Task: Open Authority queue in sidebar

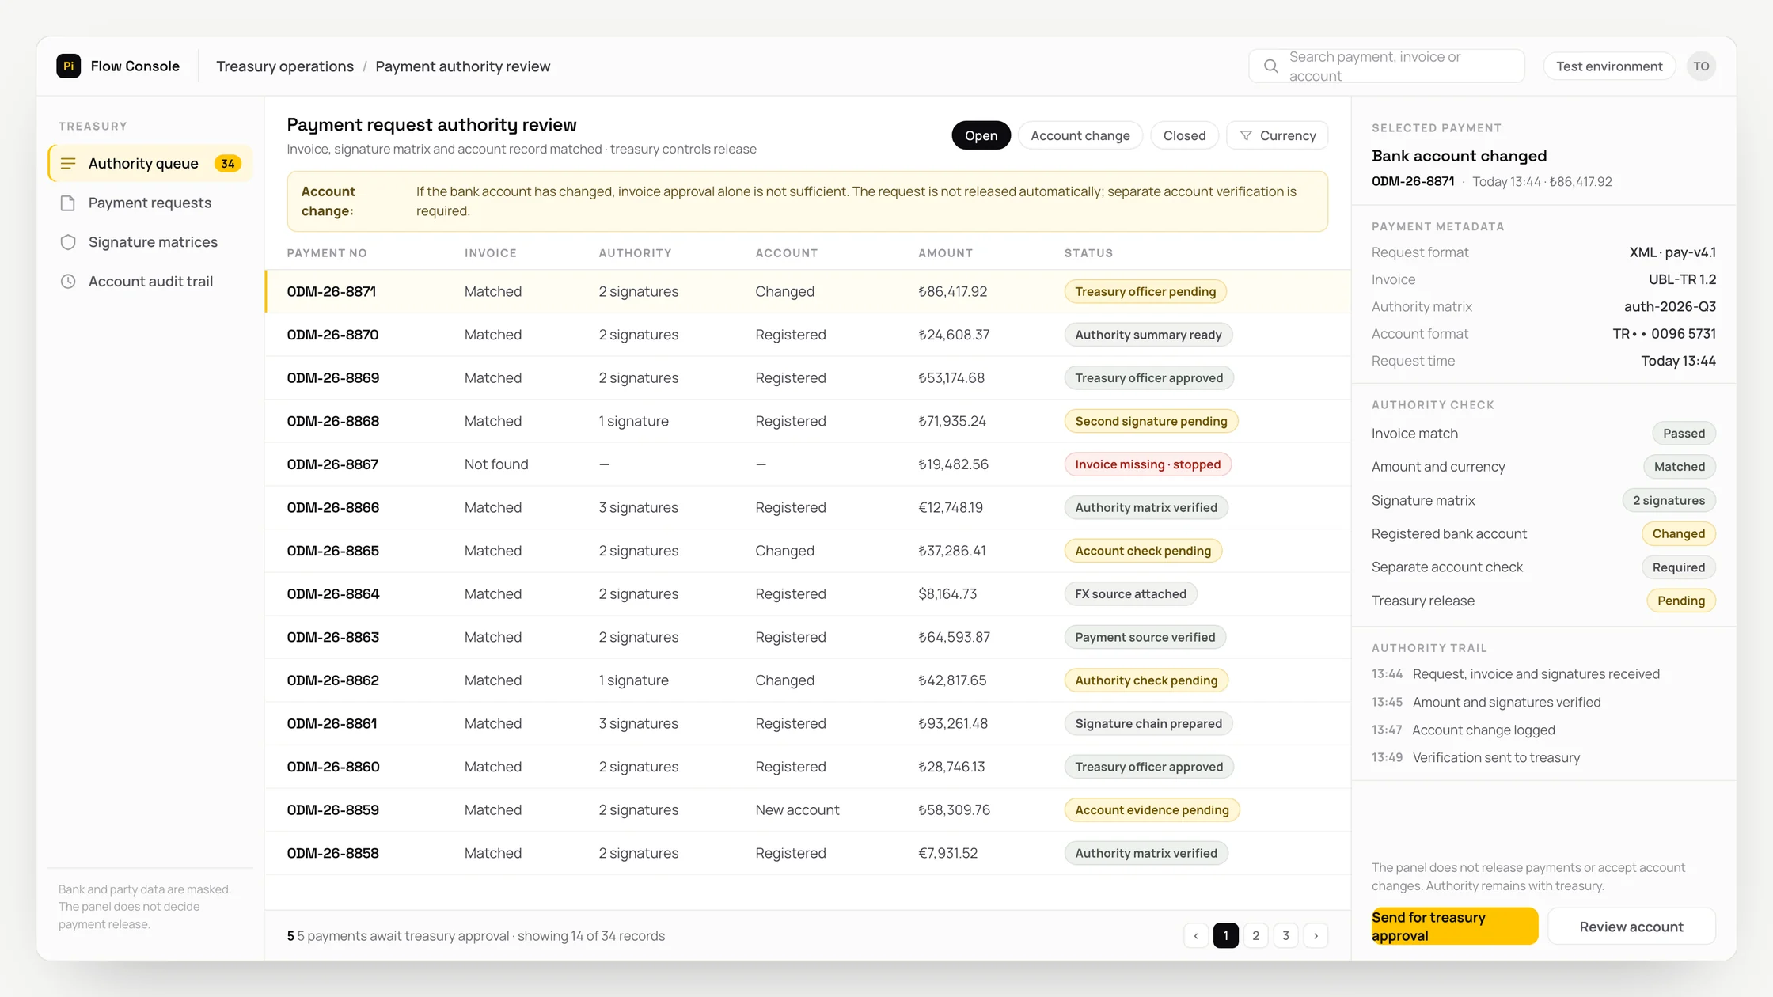Action: (x=150, y=163)
